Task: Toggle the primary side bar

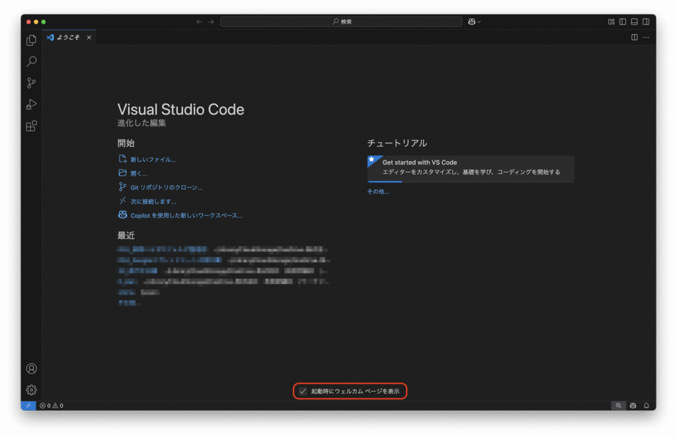Action: (623, 22)
